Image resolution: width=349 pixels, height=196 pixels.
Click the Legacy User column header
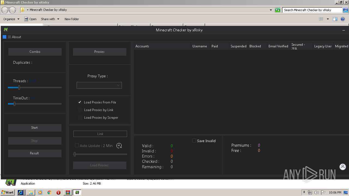pyautogui.click(x=323, y=46)
